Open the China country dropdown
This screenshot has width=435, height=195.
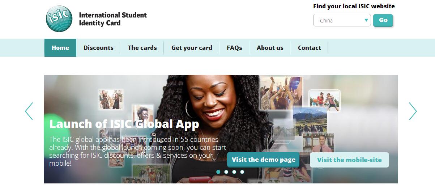point(342,20)
